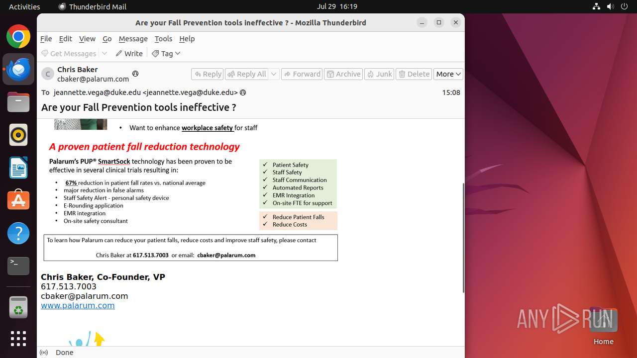Open Trash from the dock
637x358 pixels.
[x=18, y=307]
